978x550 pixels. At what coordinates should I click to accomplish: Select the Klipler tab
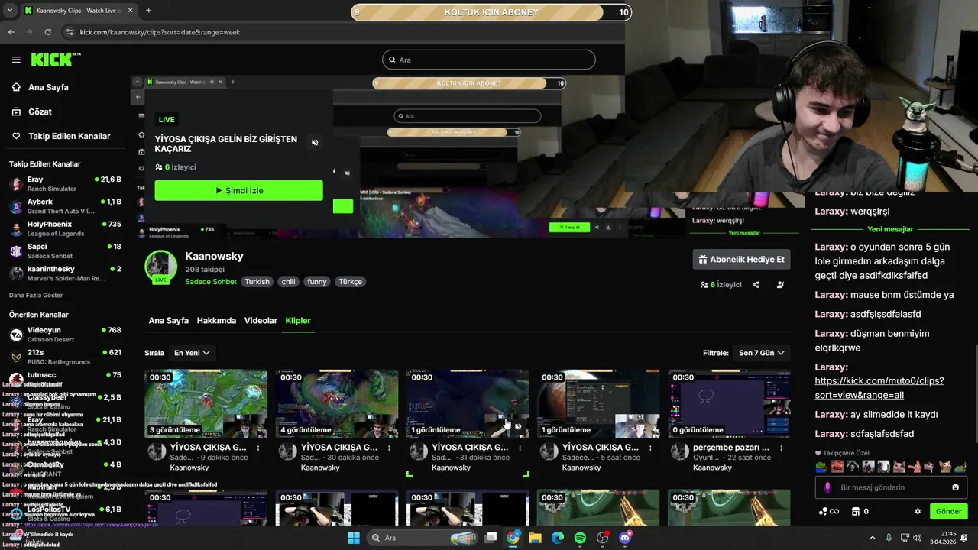[x=298, y=321]
